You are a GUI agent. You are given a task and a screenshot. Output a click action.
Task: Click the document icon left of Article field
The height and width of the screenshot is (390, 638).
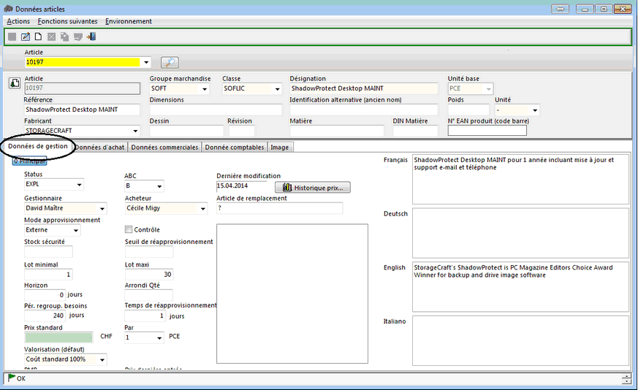point(15,83)
